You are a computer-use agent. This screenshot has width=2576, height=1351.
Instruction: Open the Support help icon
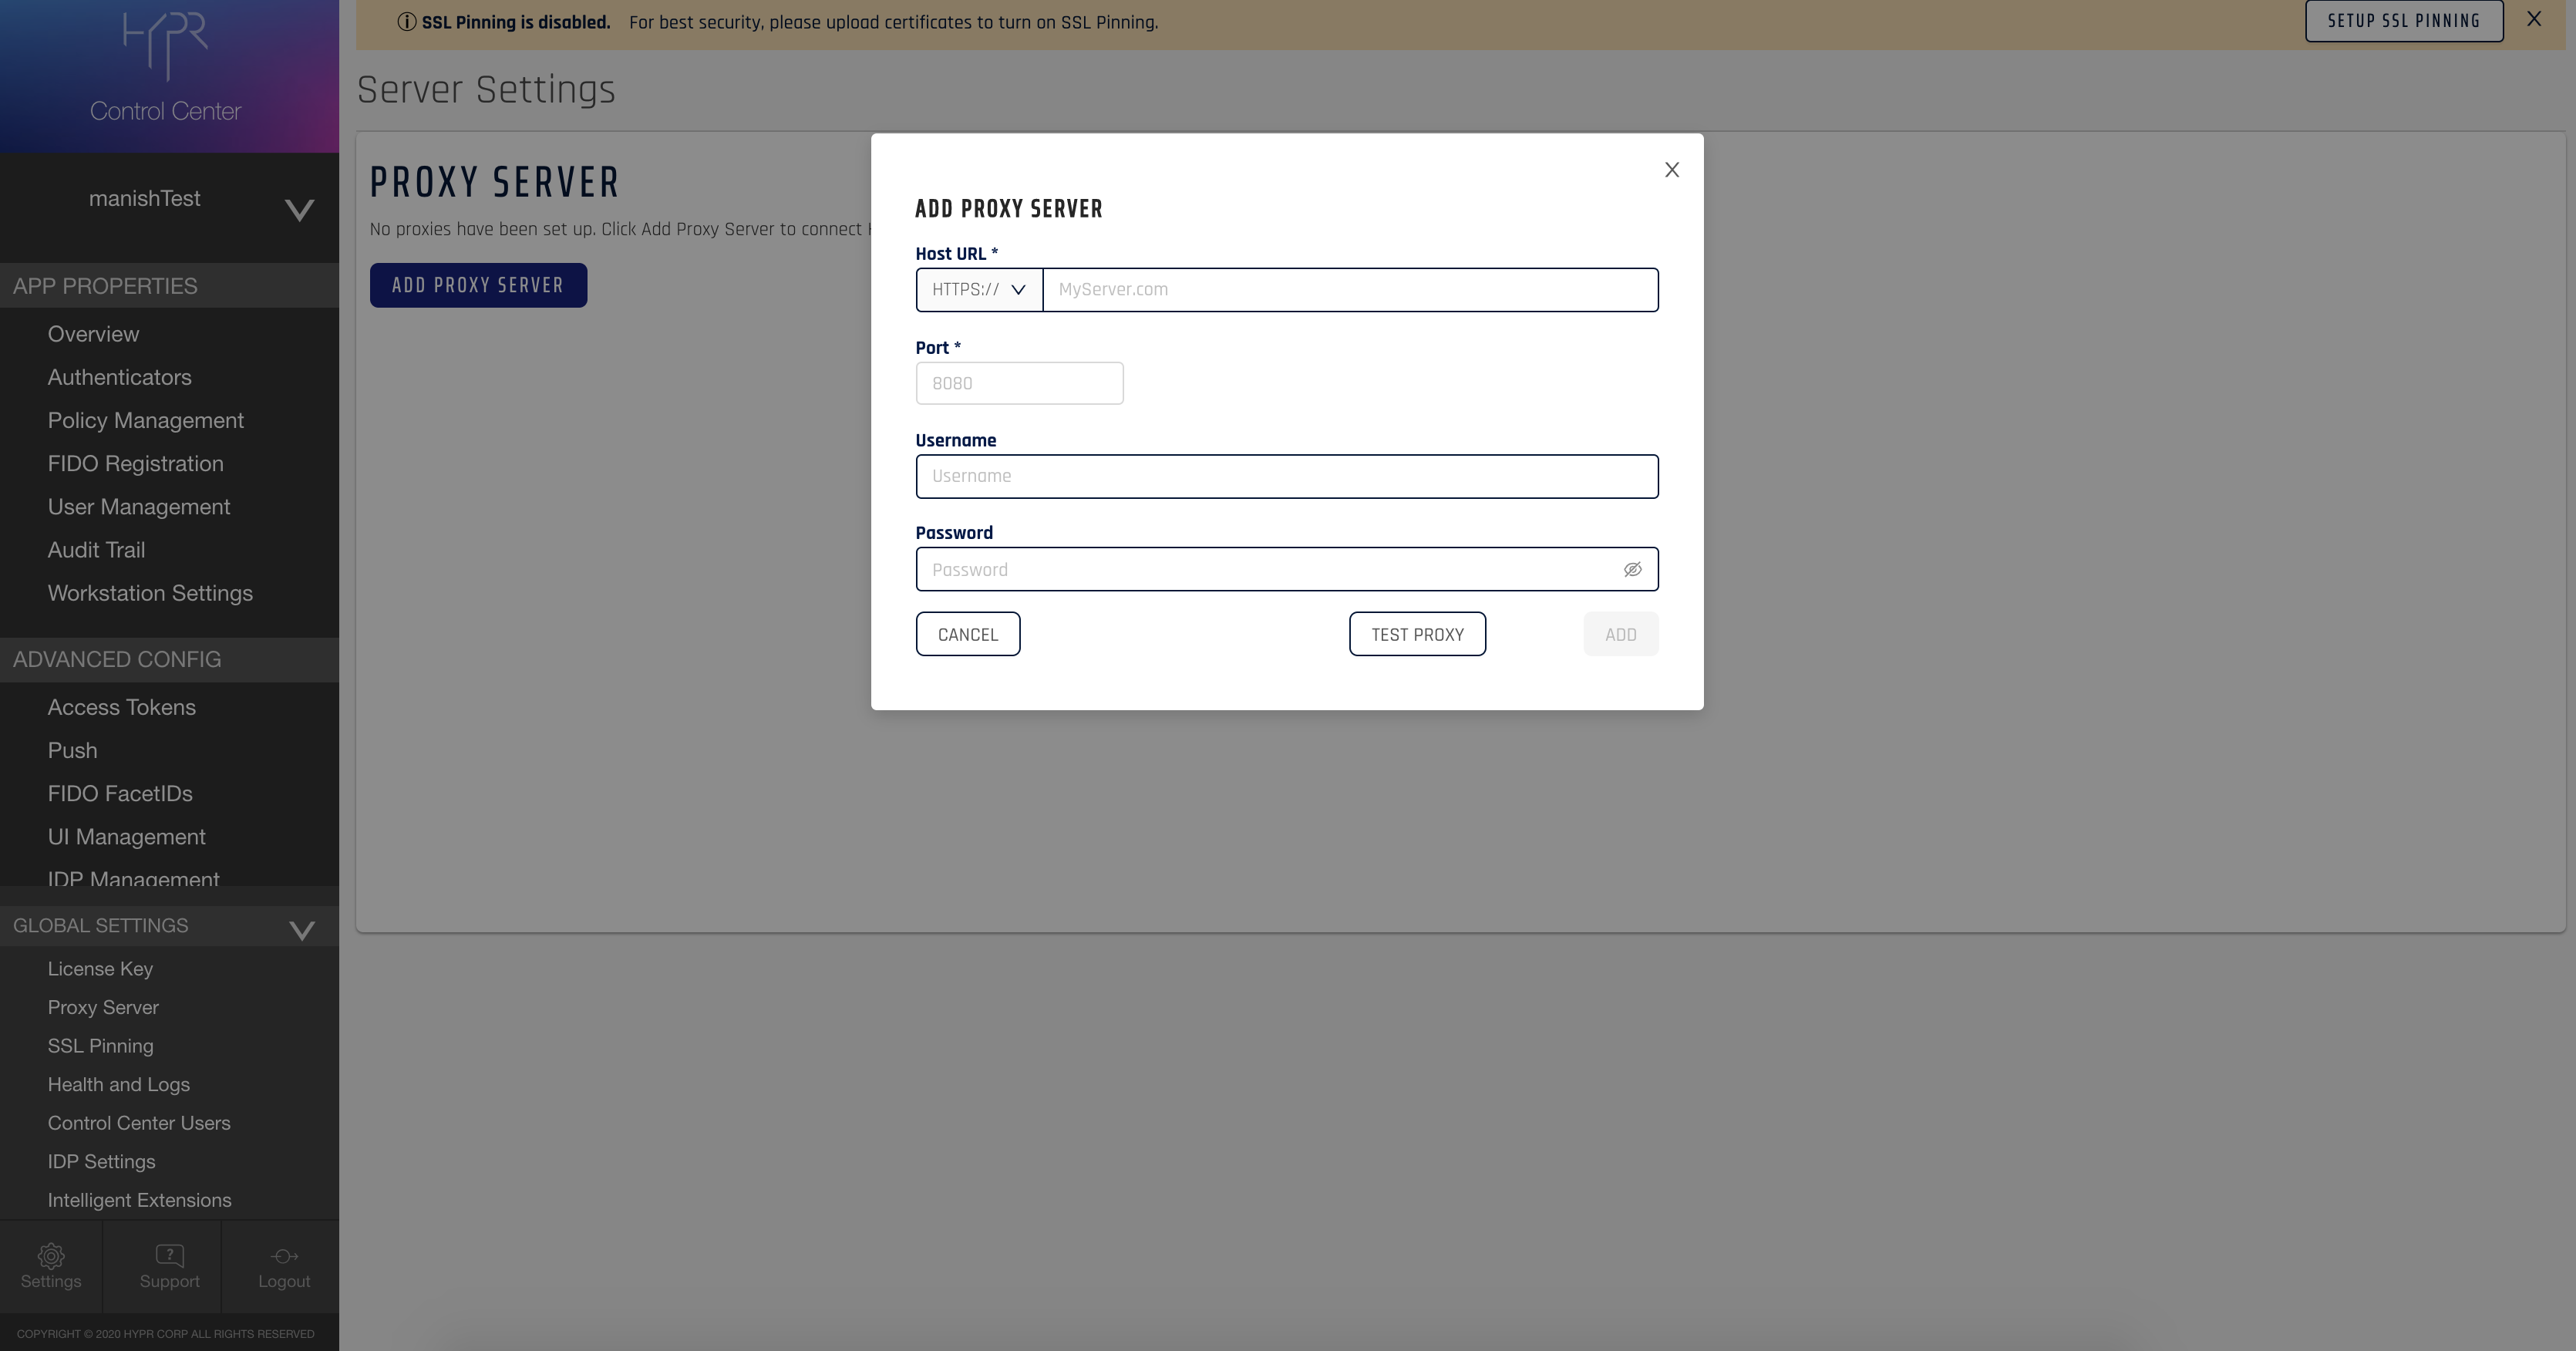[169, 1256]
